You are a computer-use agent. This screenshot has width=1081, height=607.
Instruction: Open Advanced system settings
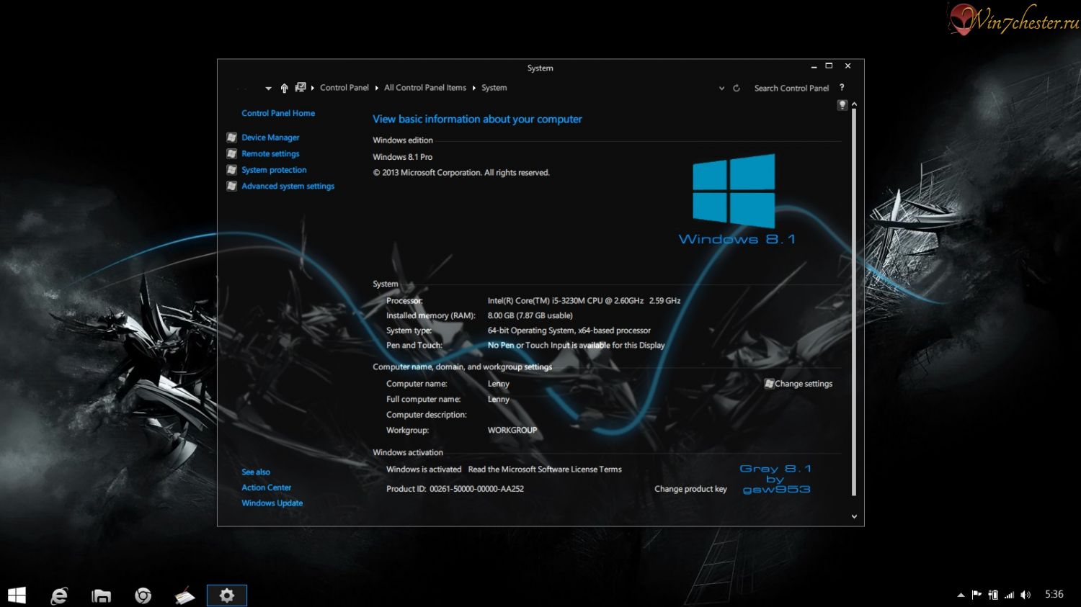click(288, 186)
